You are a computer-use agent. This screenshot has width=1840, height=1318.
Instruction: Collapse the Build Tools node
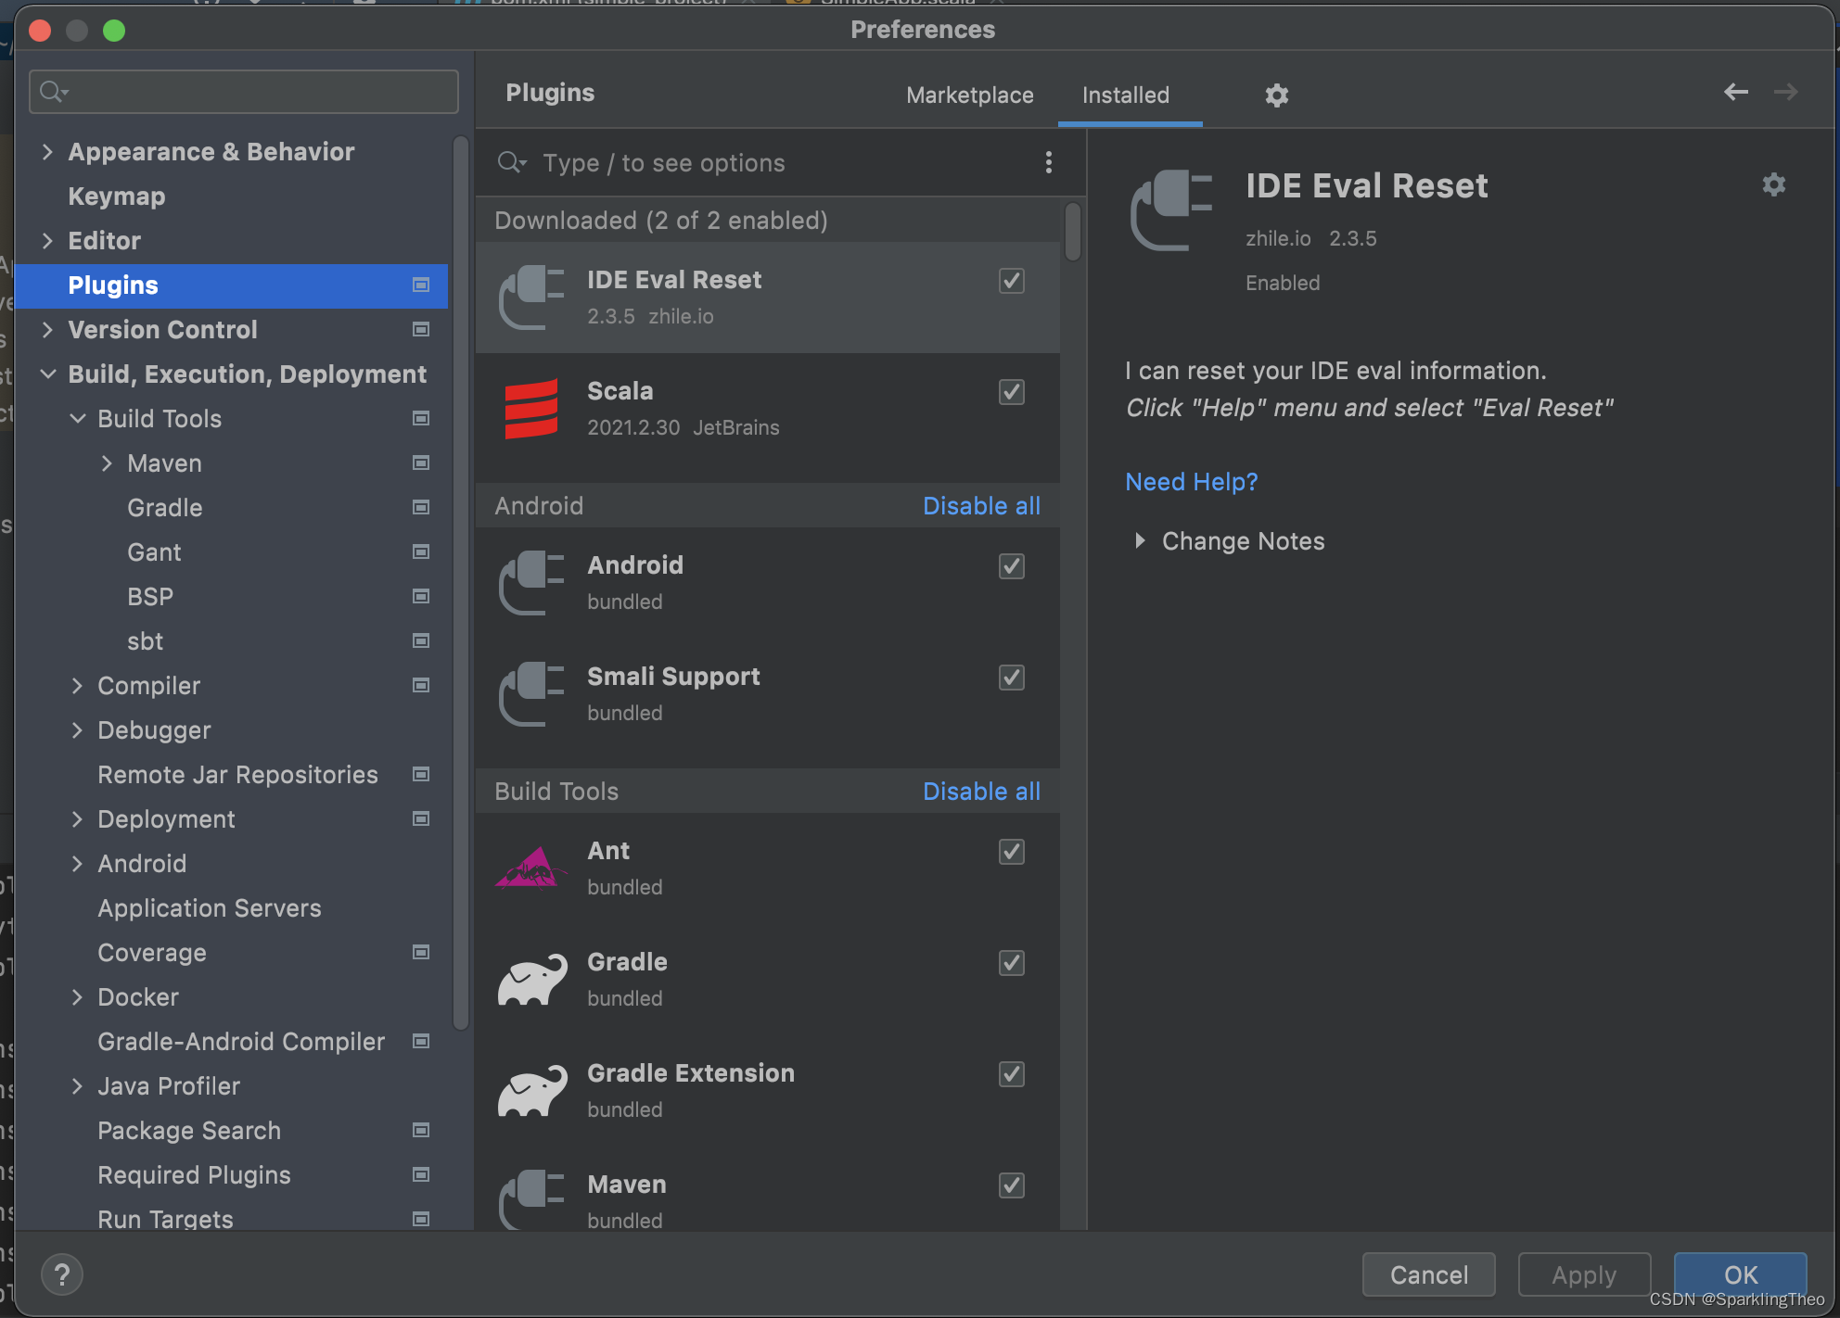[77, 418]
